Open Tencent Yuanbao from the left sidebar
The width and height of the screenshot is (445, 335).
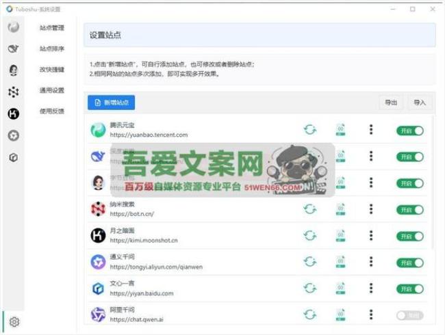[x=13, y=27]
